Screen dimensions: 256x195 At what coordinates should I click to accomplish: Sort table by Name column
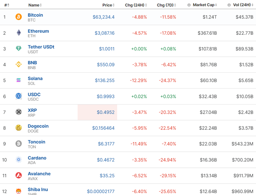pyautogui.click(x=35, y=5)
